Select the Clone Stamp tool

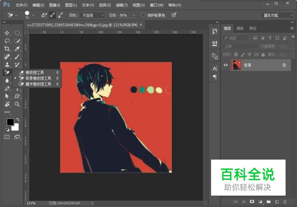[7, 64]
